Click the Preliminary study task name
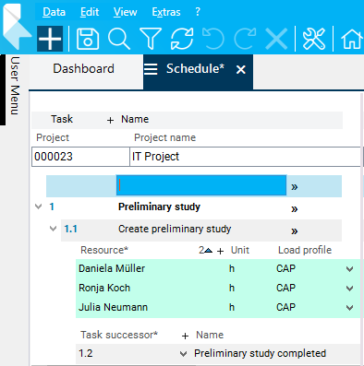The width and height of the screenshot is (364, 366). pyautogui.click(x=159, y=207)
